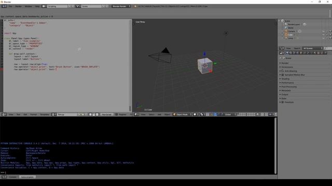
Task: Select the Physics properties tab icon
Action: 325,53
